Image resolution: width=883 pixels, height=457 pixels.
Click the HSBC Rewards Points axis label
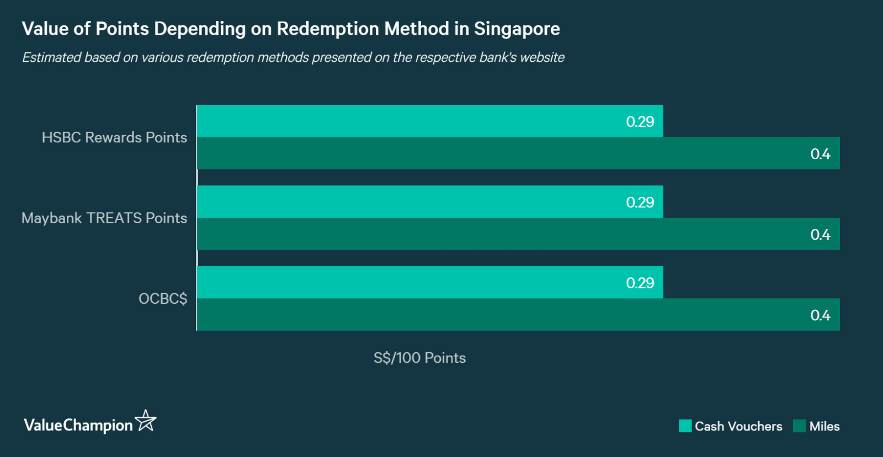[x=114, y=137]
